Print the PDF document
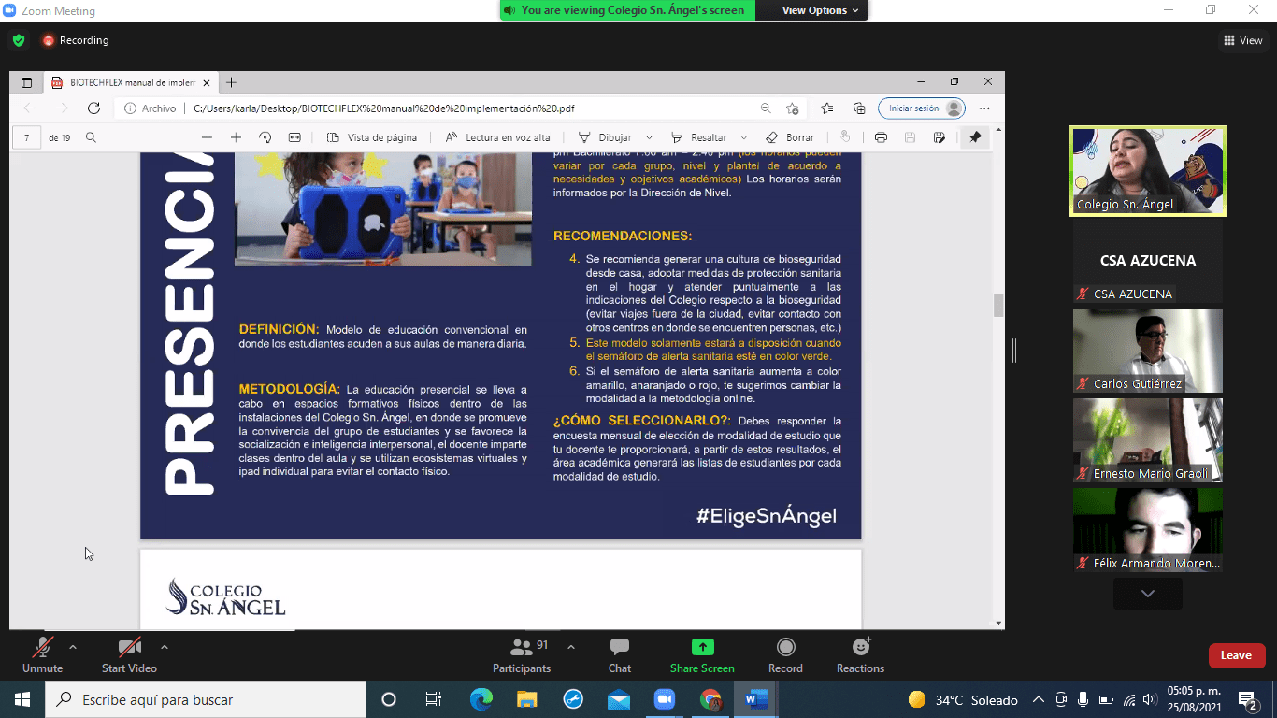The width and height of the screenshot is (1277, 718). point(881,137)
